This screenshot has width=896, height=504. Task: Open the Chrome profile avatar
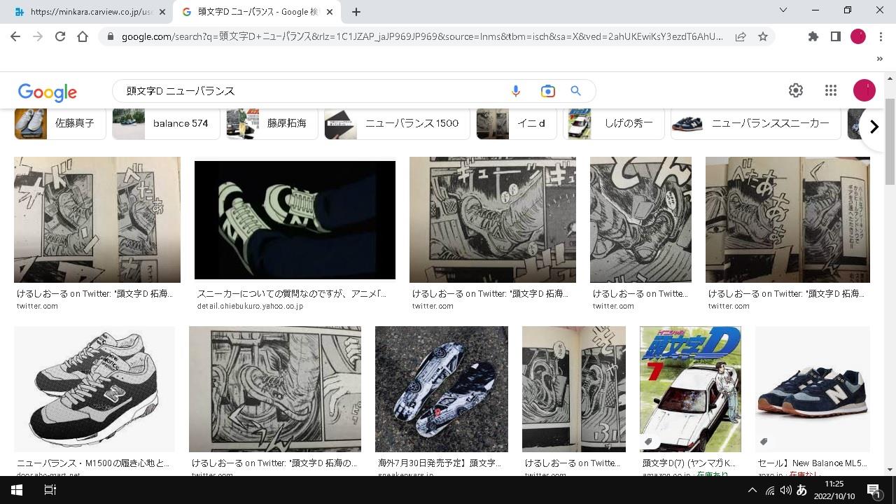[858, 36]
